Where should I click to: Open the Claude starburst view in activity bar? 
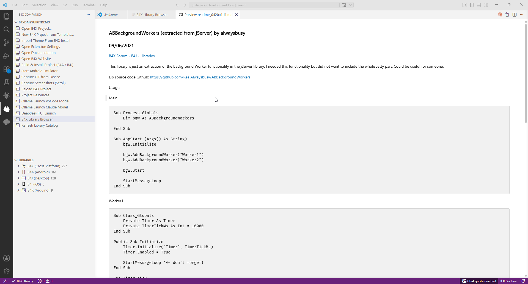click(x=7, y=95)
